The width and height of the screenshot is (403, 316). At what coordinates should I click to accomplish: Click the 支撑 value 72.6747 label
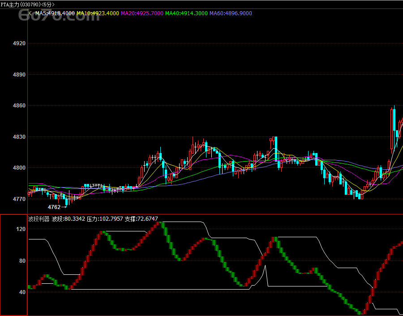tap(141, 219)
